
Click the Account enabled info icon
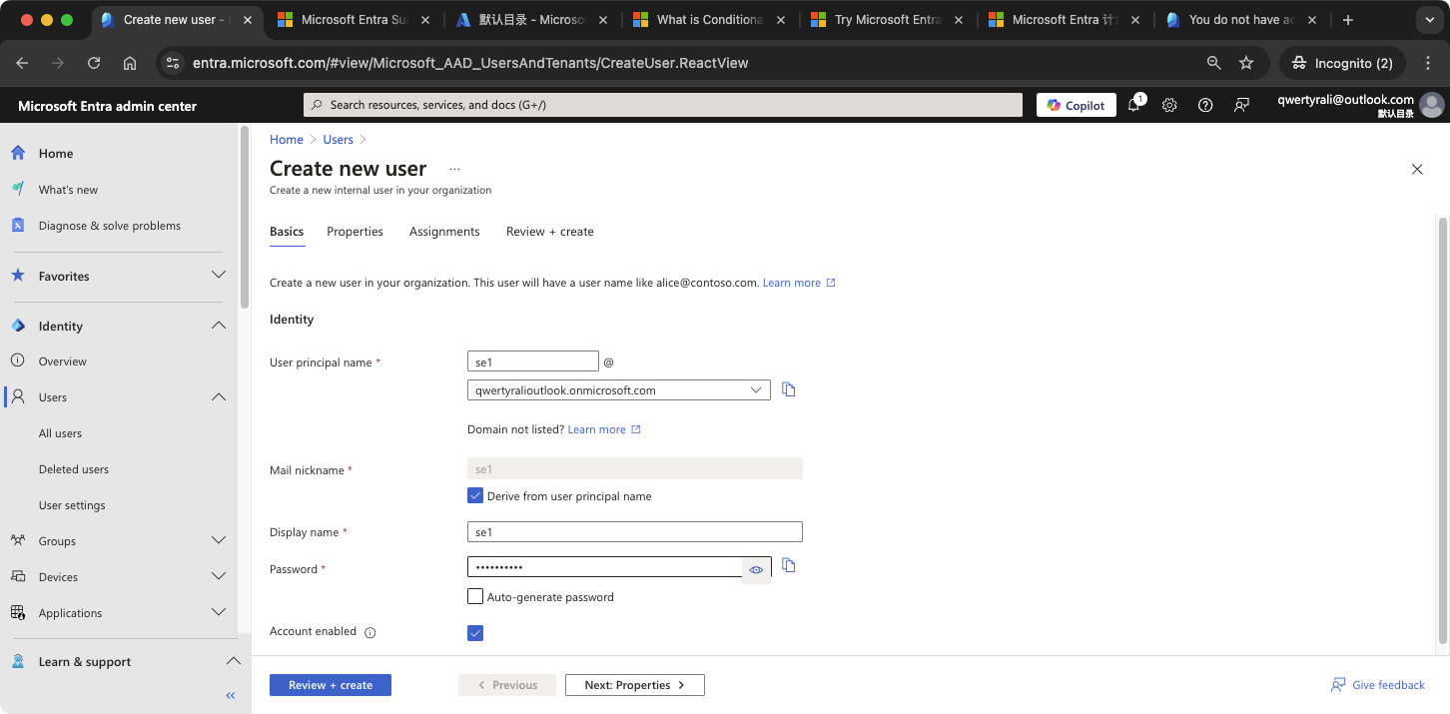tap(370, 632)
